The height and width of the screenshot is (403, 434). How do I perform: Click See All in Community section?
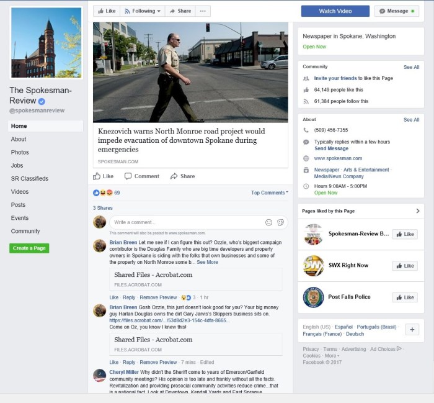point(411,67)
